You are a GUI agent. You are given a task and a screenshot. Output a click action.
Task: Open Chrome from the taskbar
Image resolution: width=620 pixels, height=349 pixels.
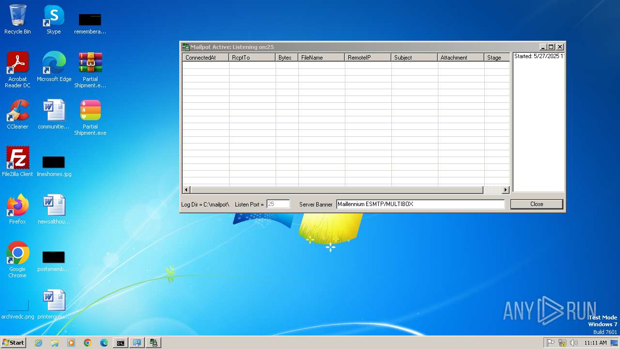tap(88, 343)
